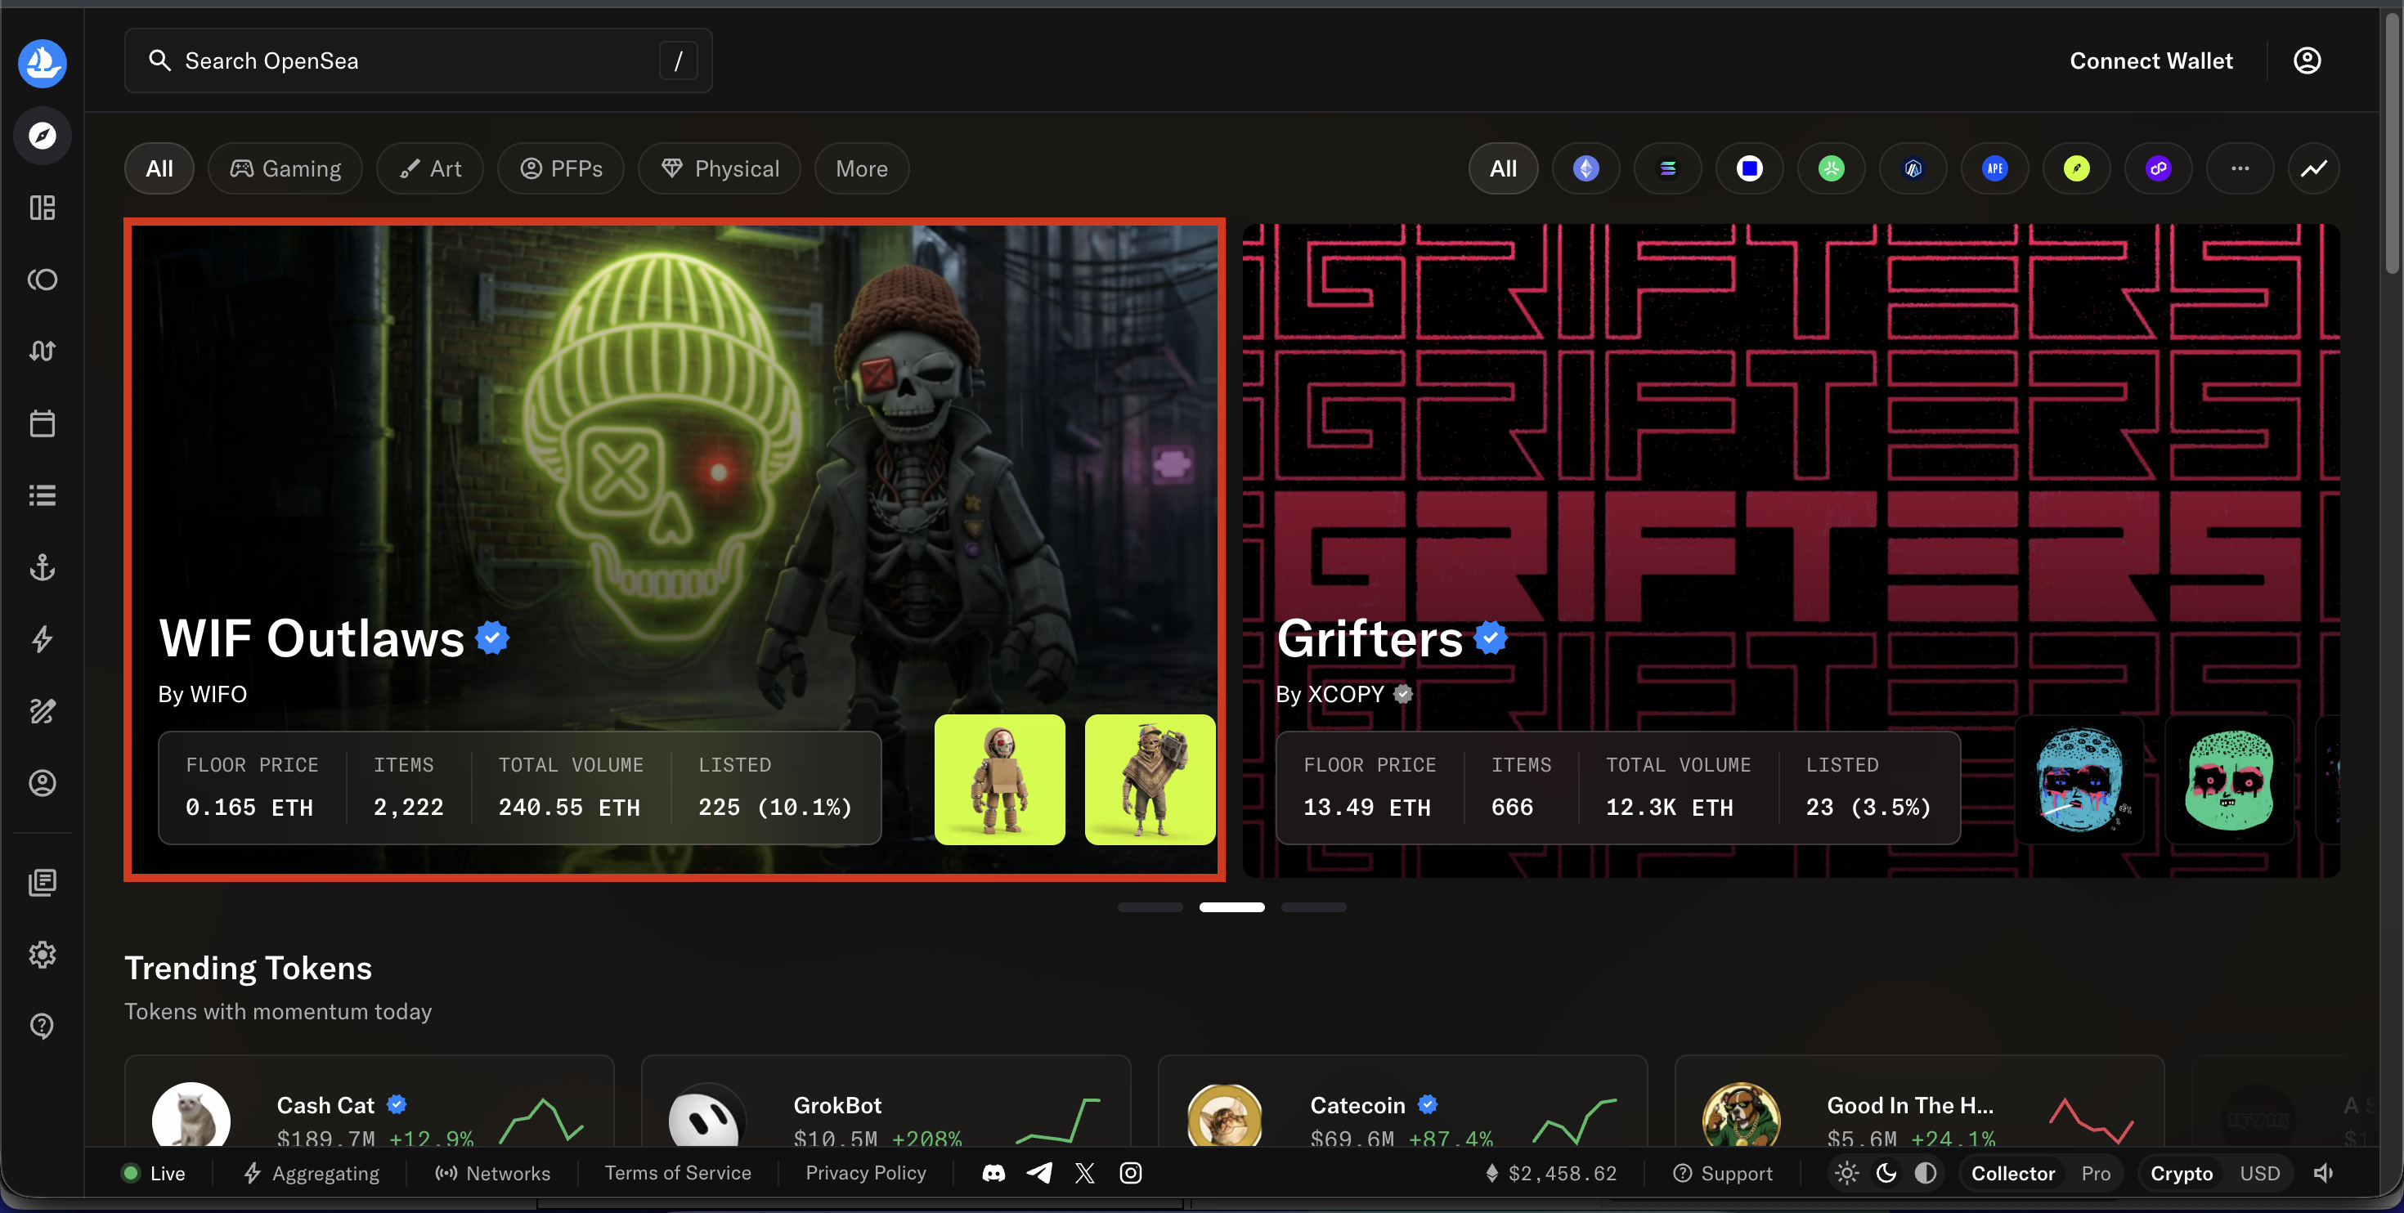Viewport: 2404px width, 1213px height.
Task: Open the Aggregating status menu
Action: point(312,1173)
